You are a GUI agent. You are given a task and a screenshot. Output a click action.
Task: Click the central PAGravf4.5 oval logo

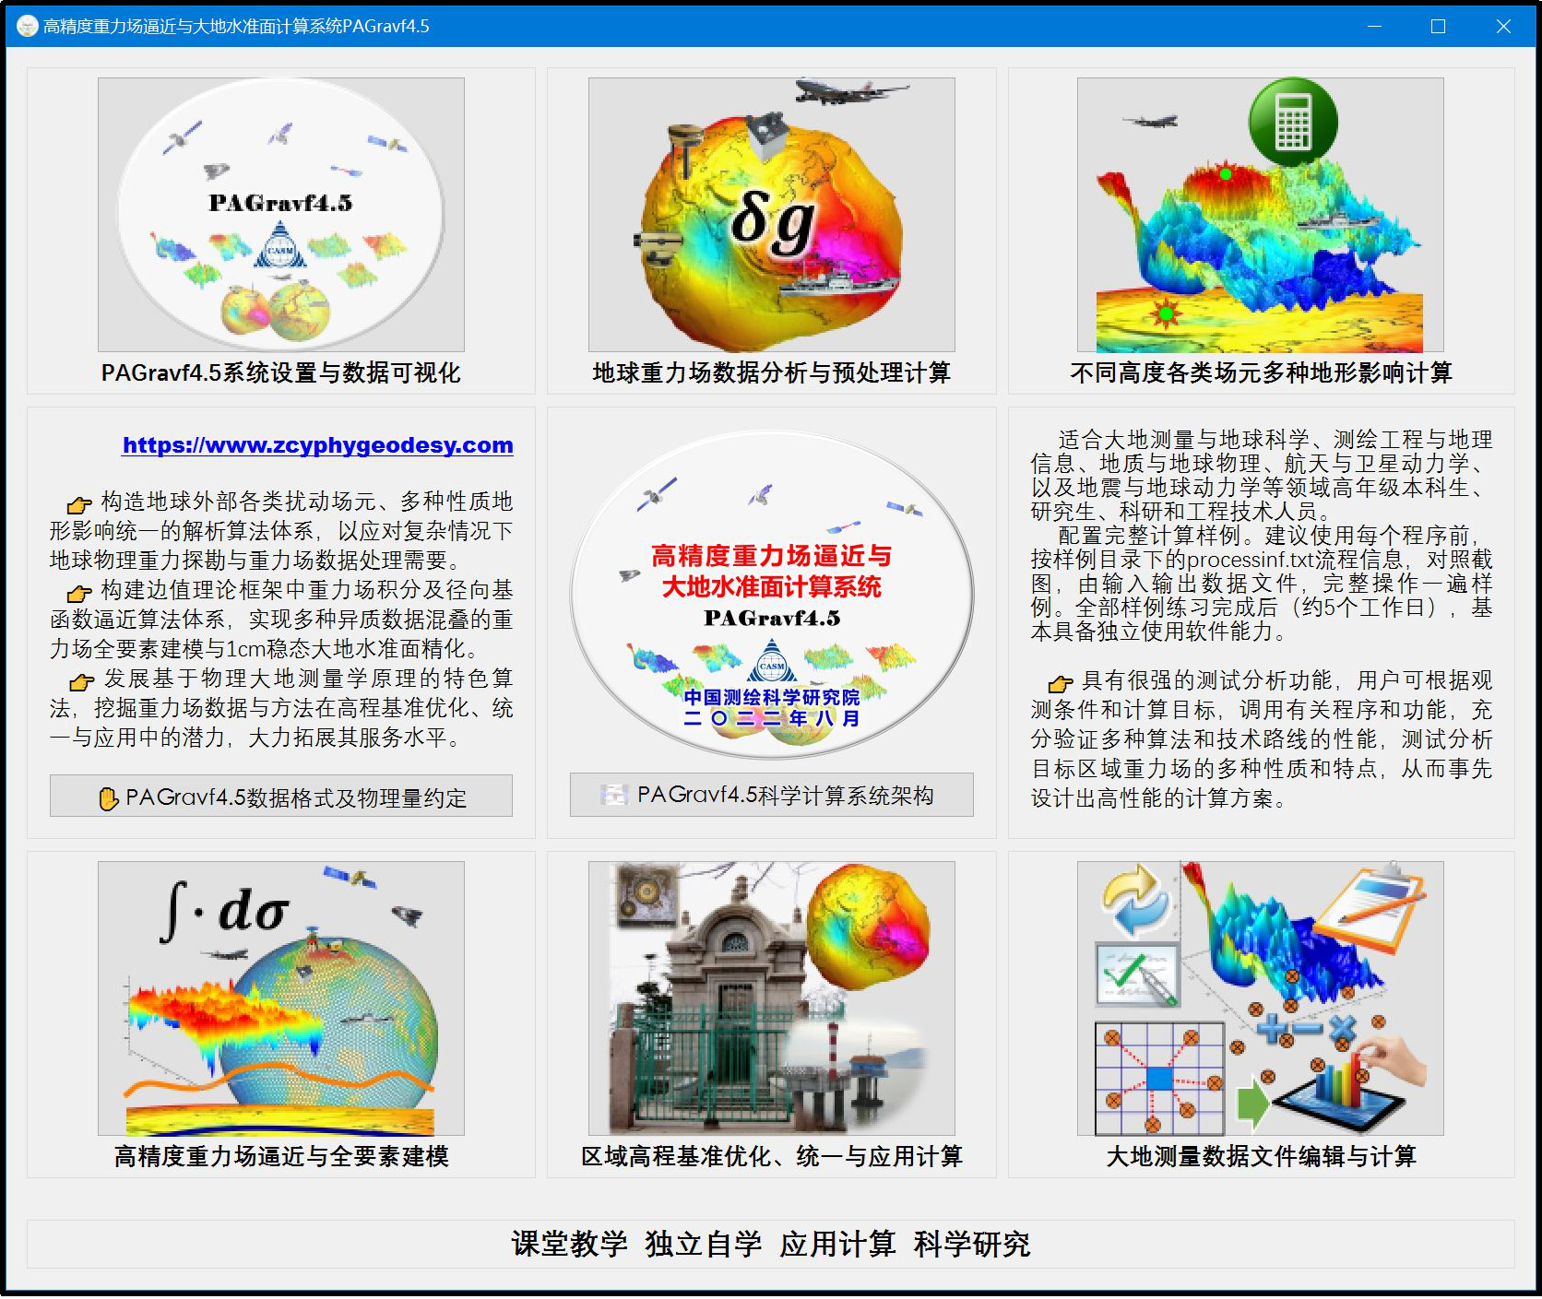click(x=771, y=595)
